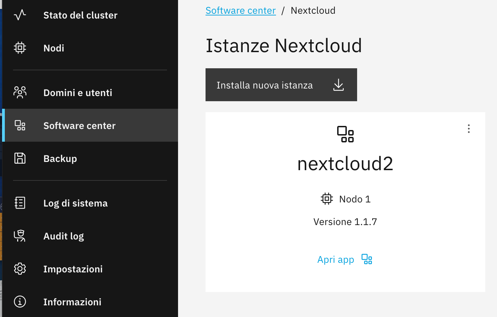497x317 pixels.
Task: Click the Informazioni info icon
Action: tap(20, 302)
